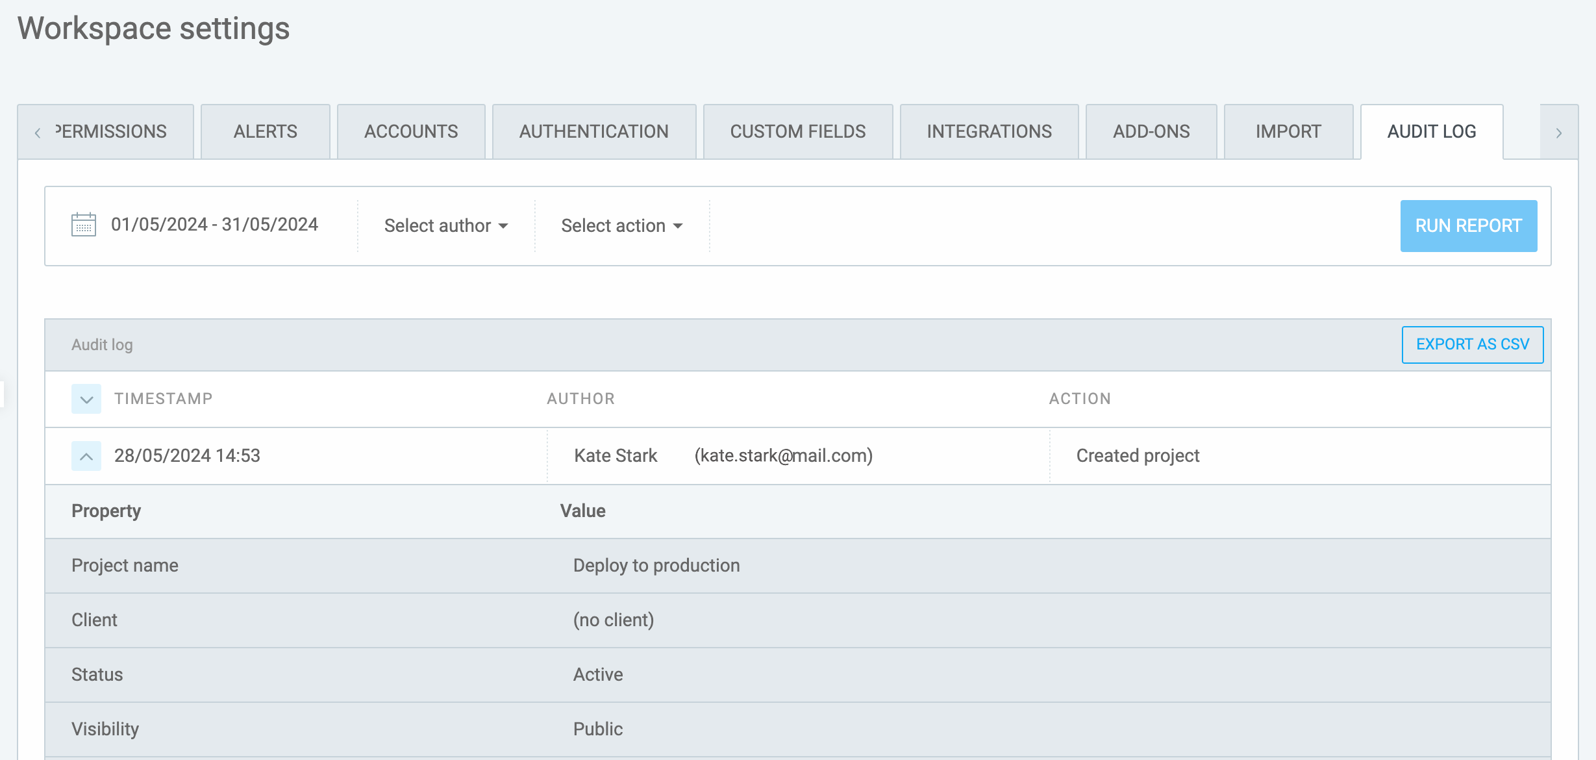Click the right arrow to reveal more tabs
The width and height of the screenshot is (1596, 760).
click(1559, 132)
